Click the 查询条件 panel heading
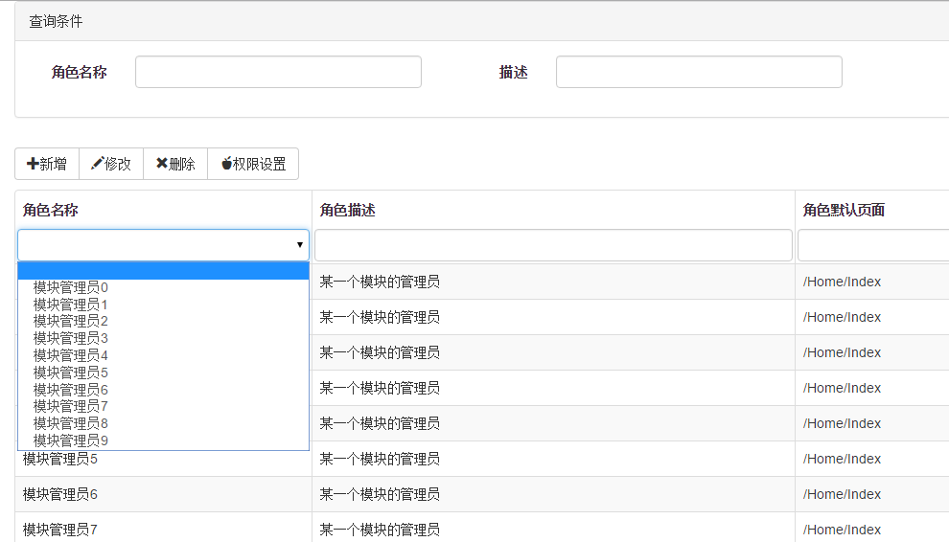The image size is (949, 542). [56, 21]
